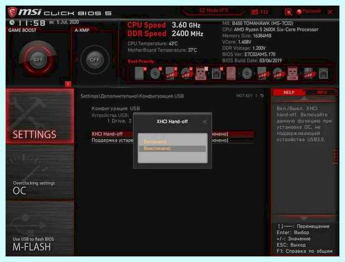Screen dimensions: 345x262
Task: Select legacy USB CD/DVD boot icon
Action: pyautogui.click(x=278, y=74)
